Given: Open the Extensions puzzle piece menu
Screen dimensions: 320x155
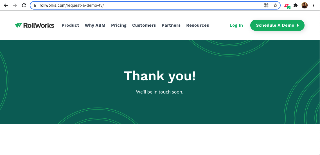Looking at the screenshot, I should [296, 6].
